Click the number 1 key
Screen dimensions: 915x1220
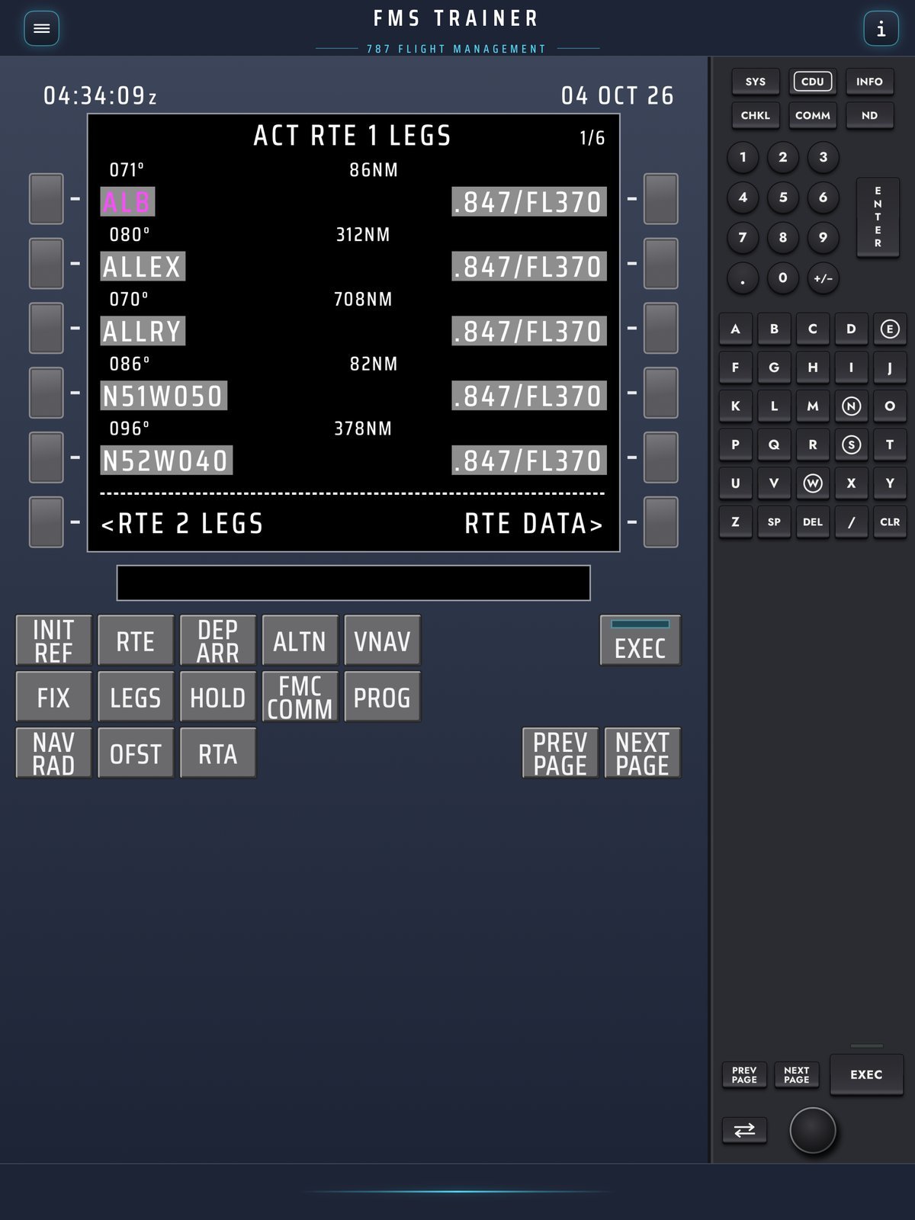tap(743, 157)
